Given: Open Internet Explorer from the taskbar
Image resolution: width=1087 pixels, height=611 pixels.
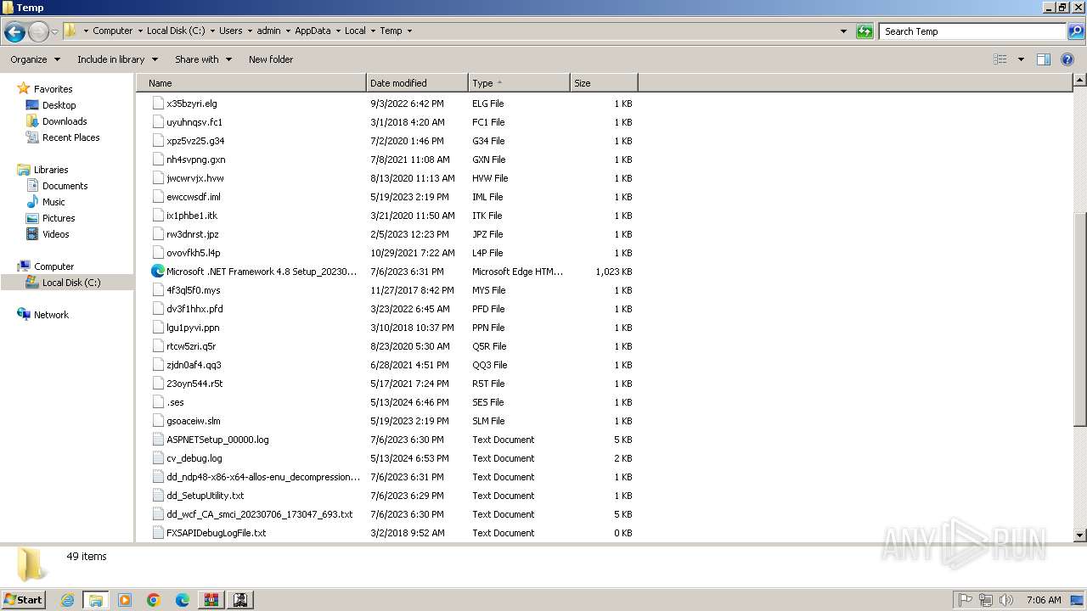Looking at the screenshot, I should click(67, 600).
